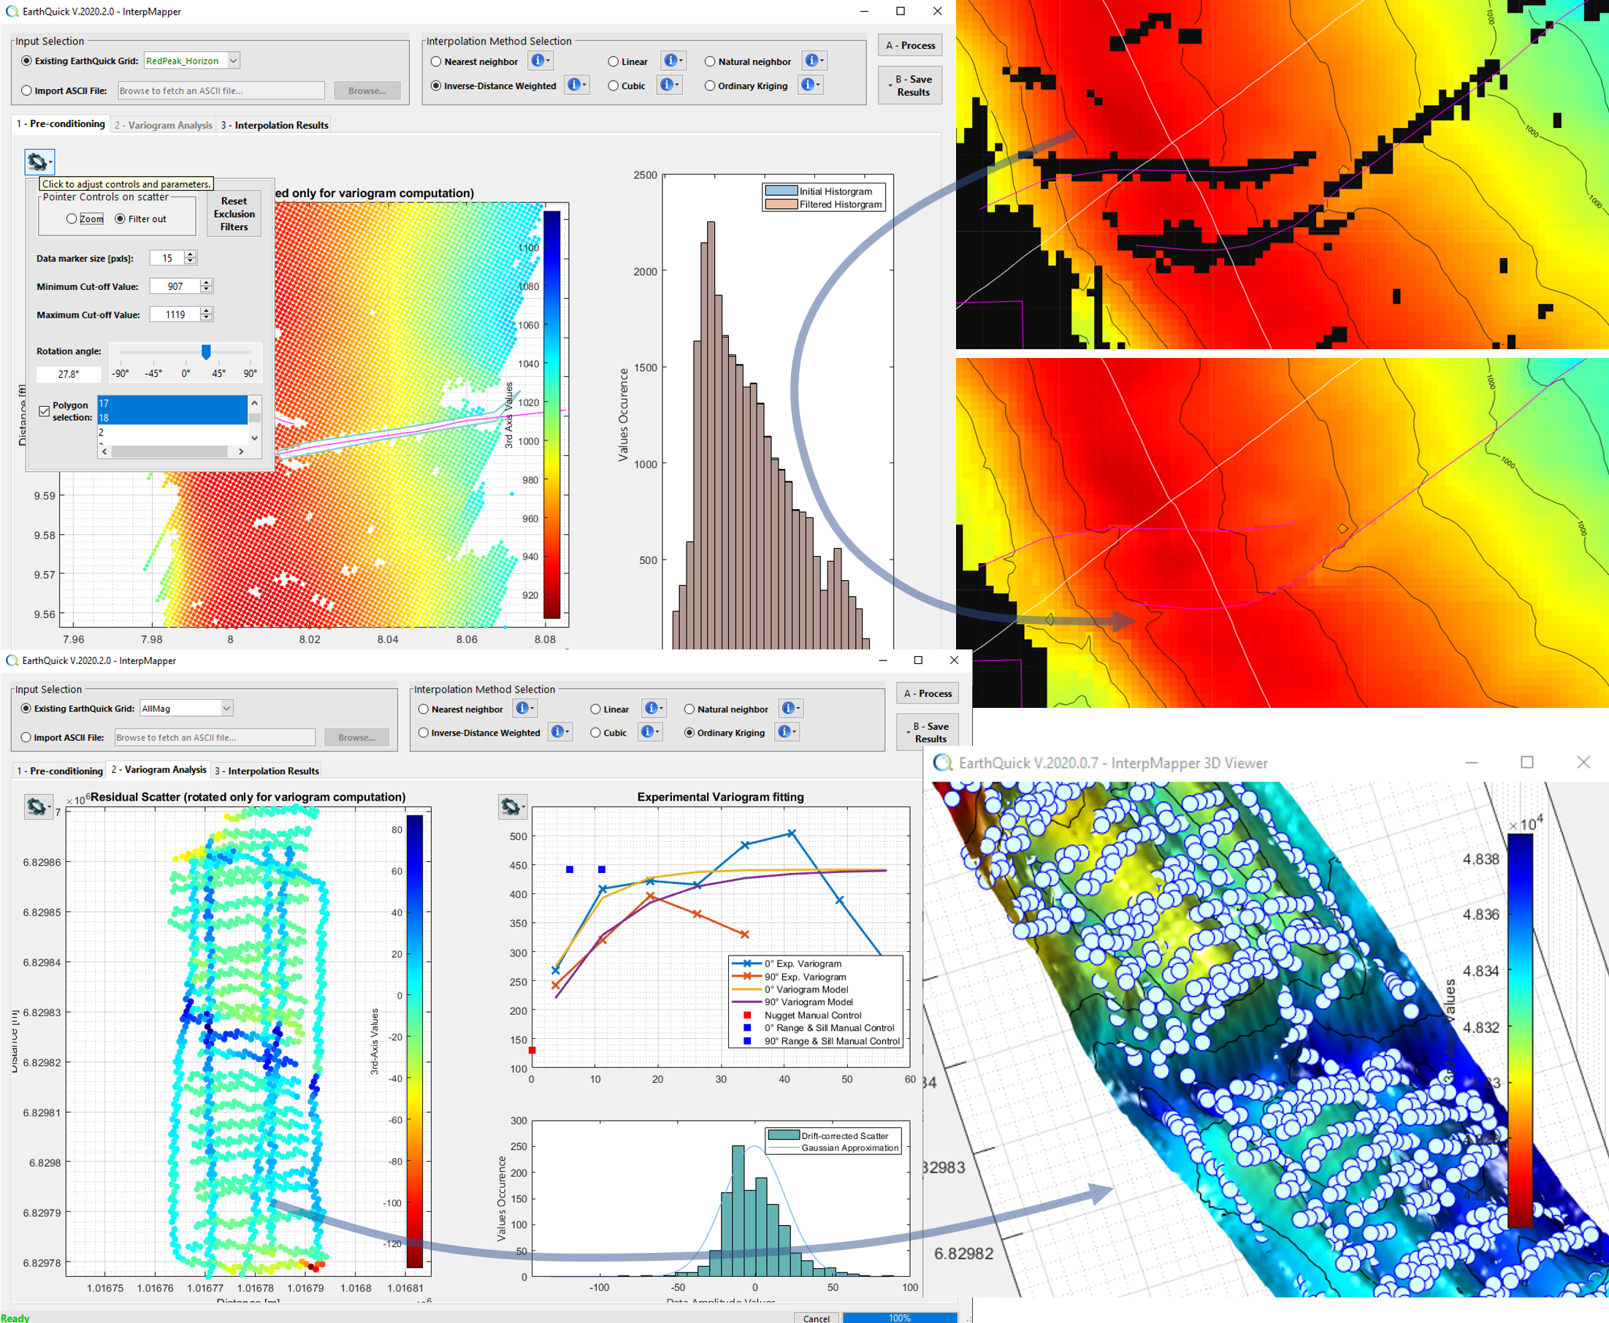Image resolution: width=1609 pixels, height=1323 pixels.
Task: Decrease the Minimum Cut-off Value
Action: [x=206, y=289]
